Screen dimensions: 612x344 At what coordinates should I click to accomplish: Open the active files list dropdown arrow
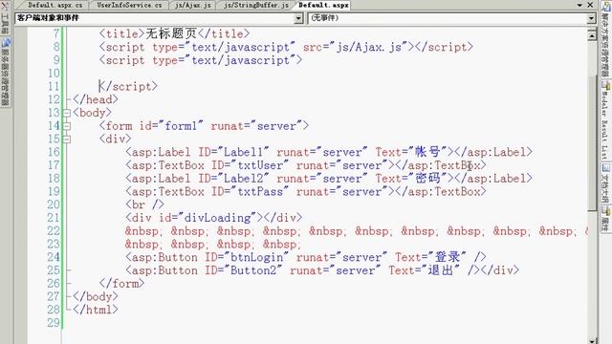[x=579, y=5]
